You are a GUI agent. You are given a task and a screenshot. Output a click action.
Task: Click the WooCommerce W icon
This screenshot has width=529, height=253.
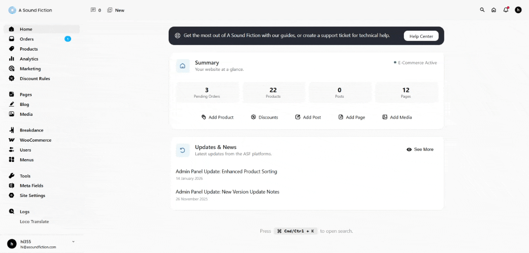12,140
